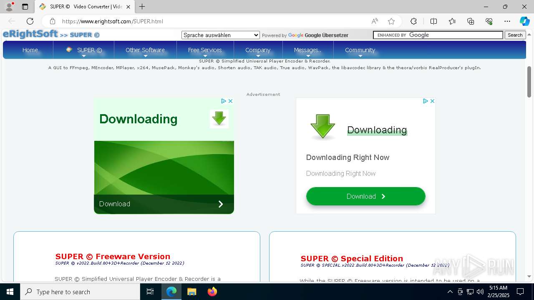Open the tab actions menu icon
Screen dimensions: 534x300
[x=25, y=7]
